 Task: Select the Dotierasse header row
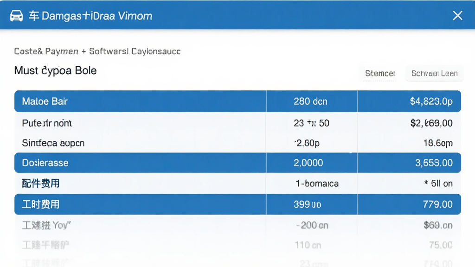click(x=237, y=163)
